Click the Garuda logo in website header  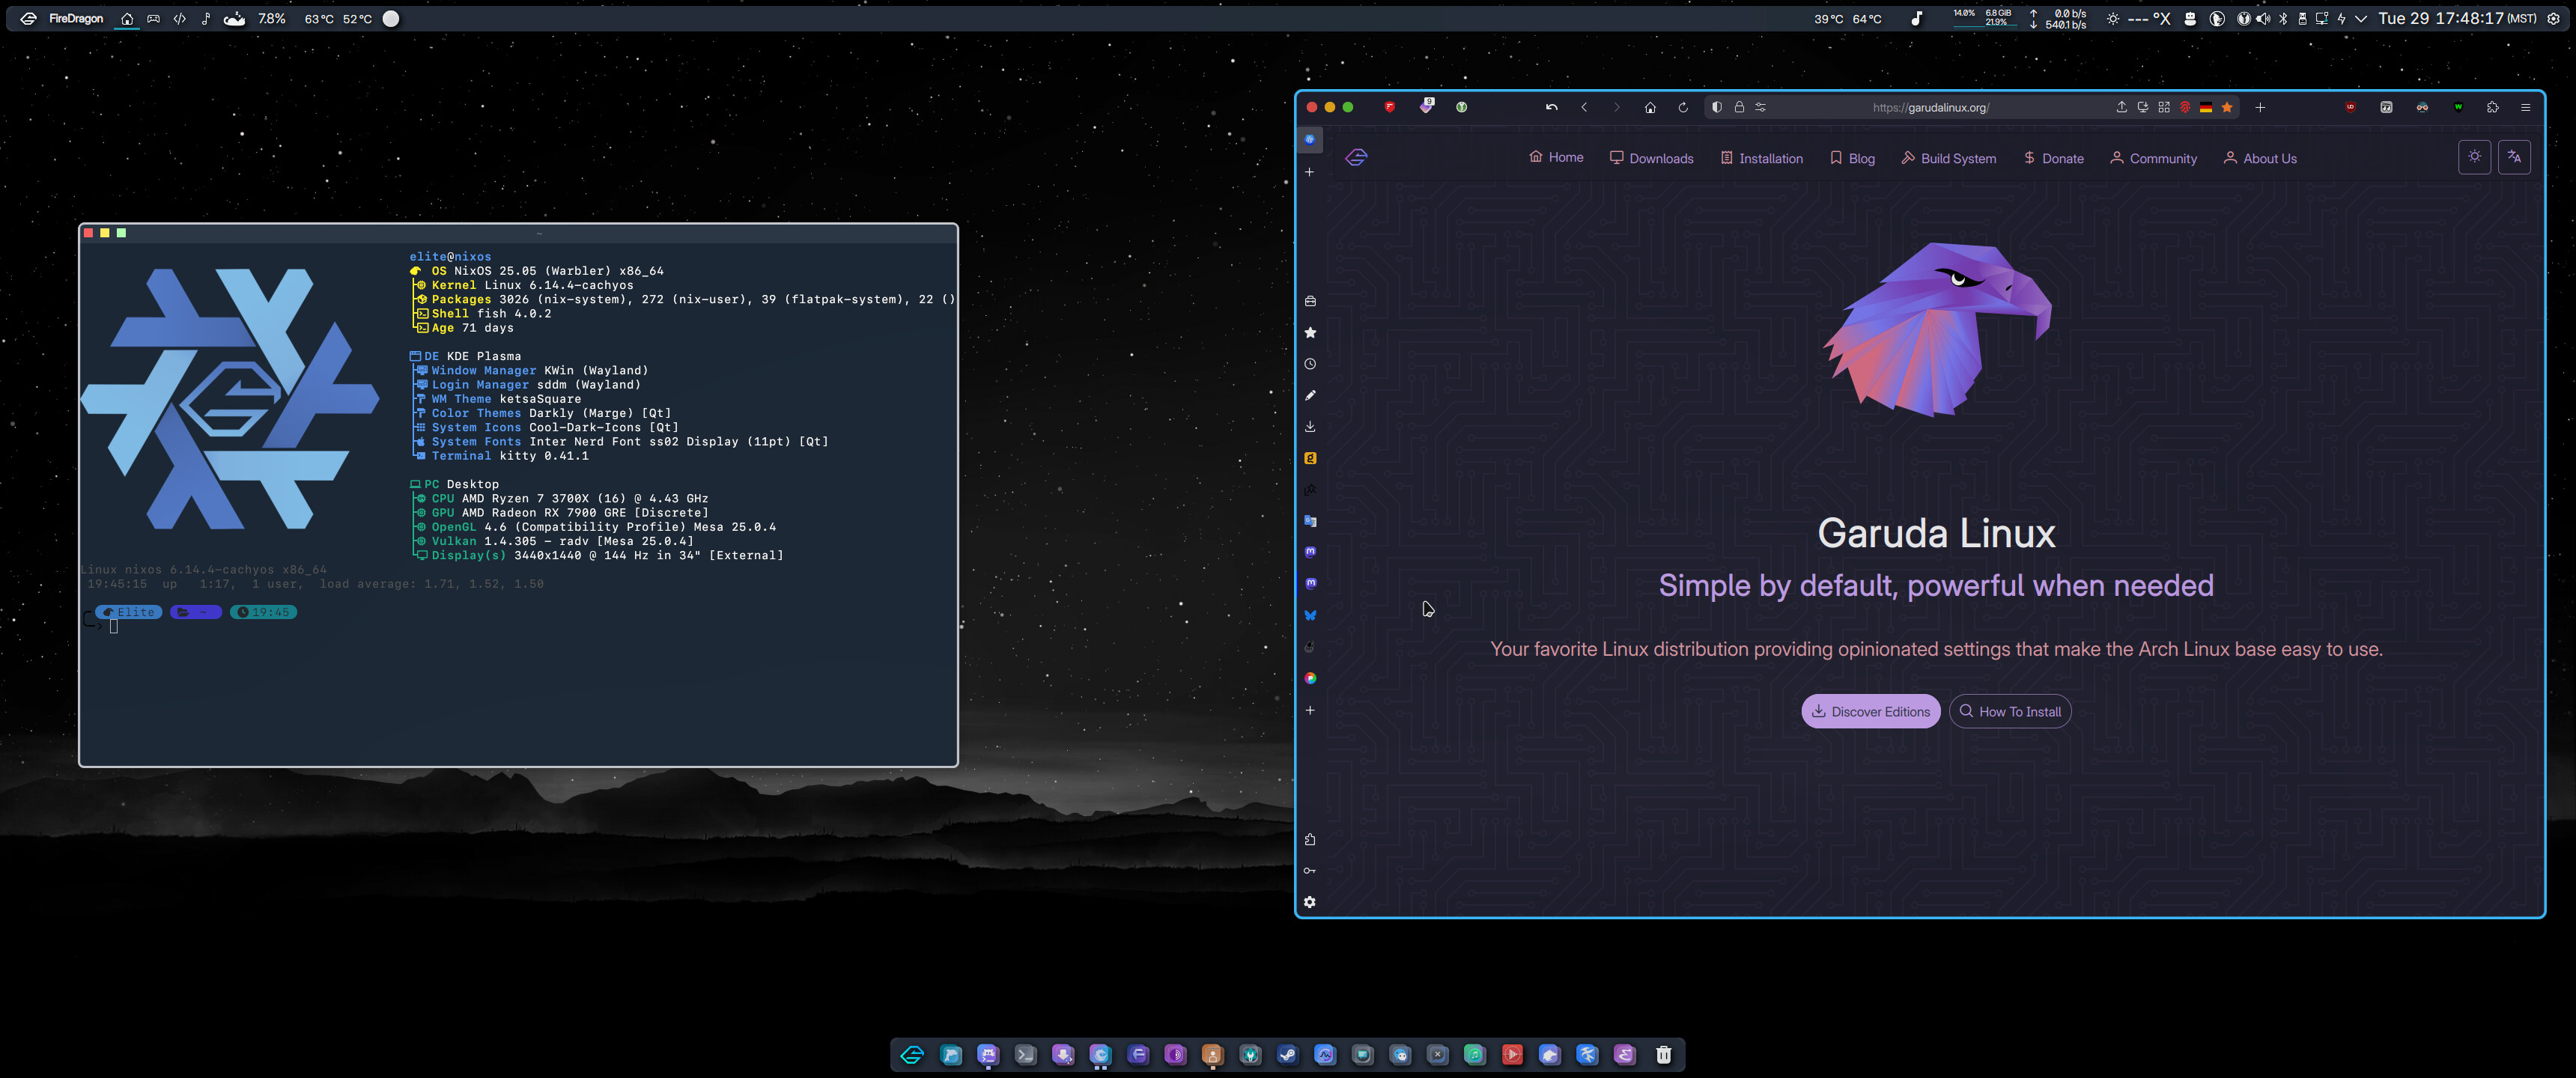(1356, 157)
